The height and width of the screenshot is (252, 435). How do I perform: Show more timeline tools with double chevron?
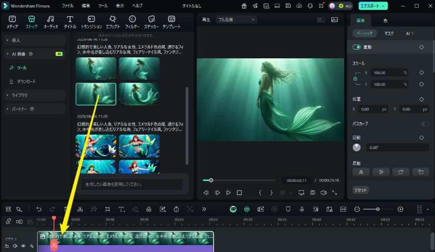(204, 209)
